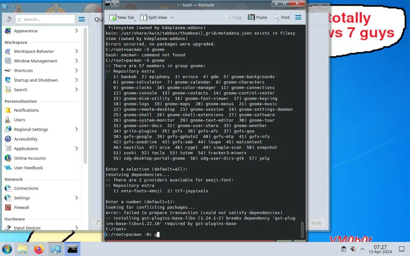The height and width of the screenshot is (256, 410).
Task: Open Input Devices settings
Action: [42, 228]
